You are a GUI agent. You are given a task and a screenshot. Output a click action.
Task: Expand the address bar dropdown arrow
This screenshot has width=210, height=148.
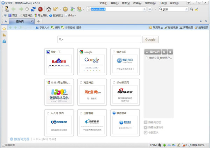pyautogui.click(x=144, y=9)
